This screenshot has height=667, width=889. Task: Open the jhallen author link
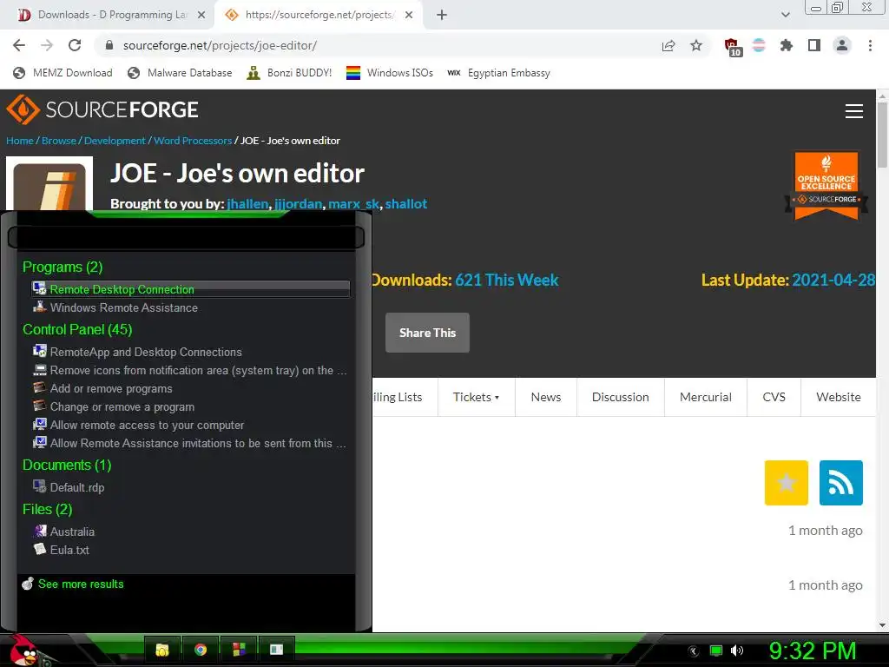coord(247,204)
